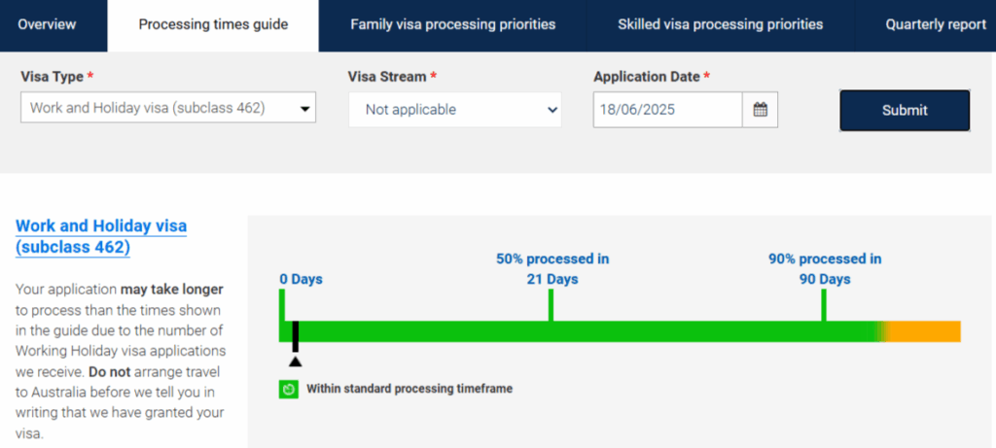Click the Within standard processing timeframe legend
996x448 pixels.
tap(409, 389)
